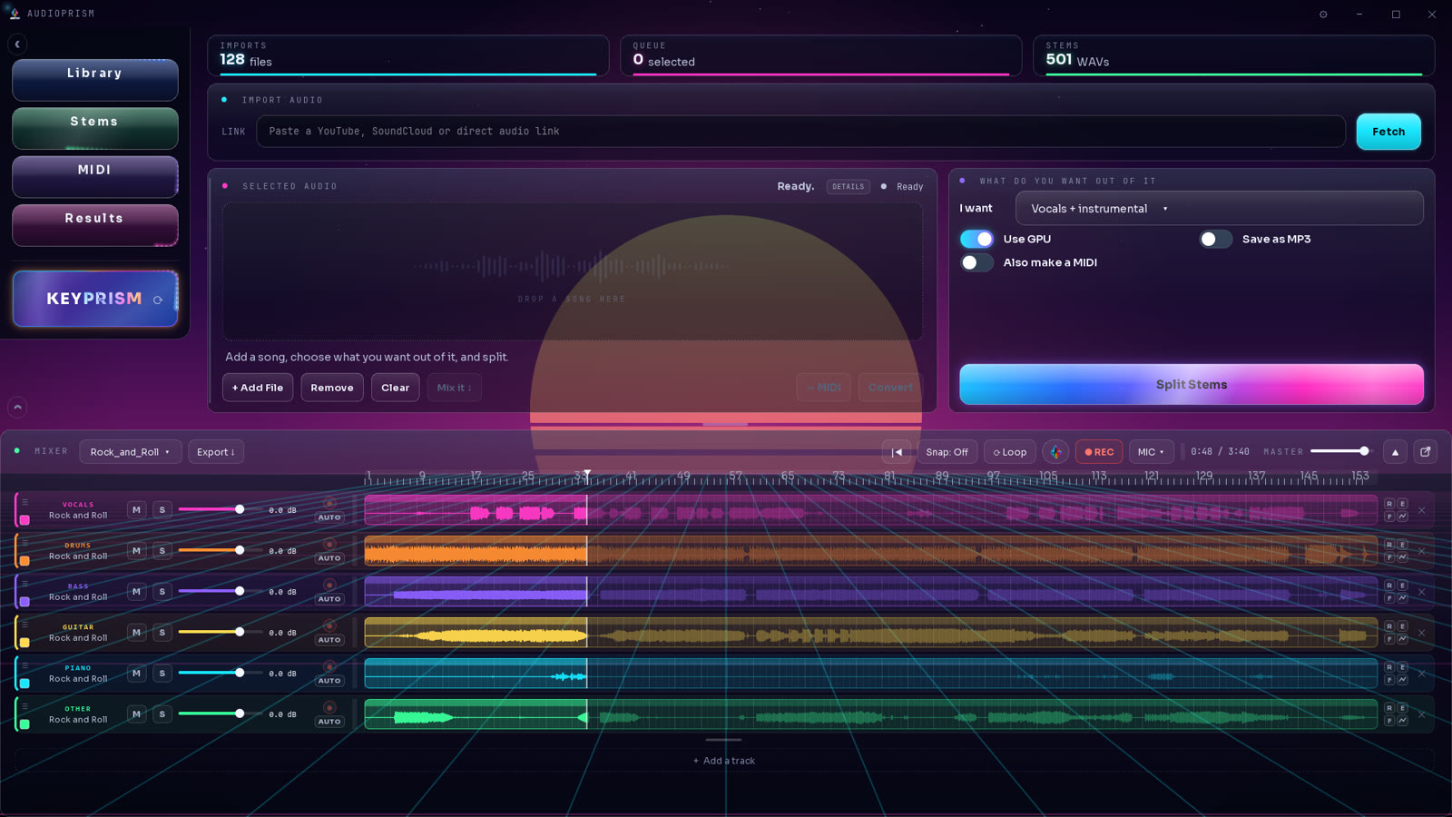Solo the Drums track

162,551
